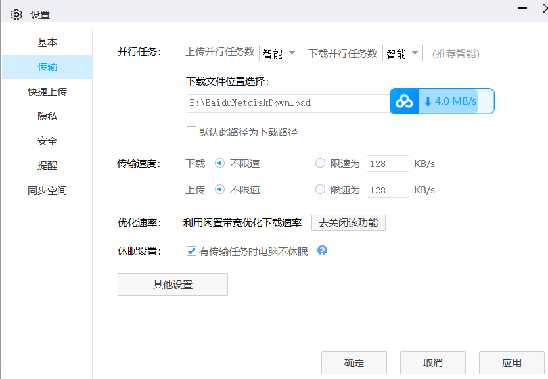
Task: Open the 隐私 settings section
Action: click(x=47, y=116)
